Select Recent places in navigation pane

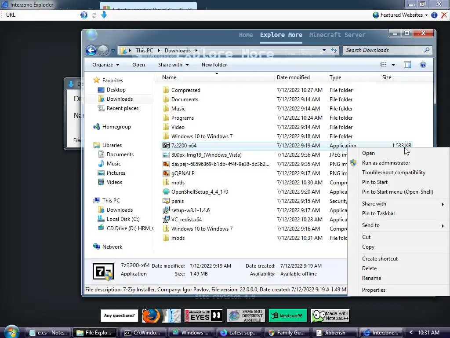[118, 108]
